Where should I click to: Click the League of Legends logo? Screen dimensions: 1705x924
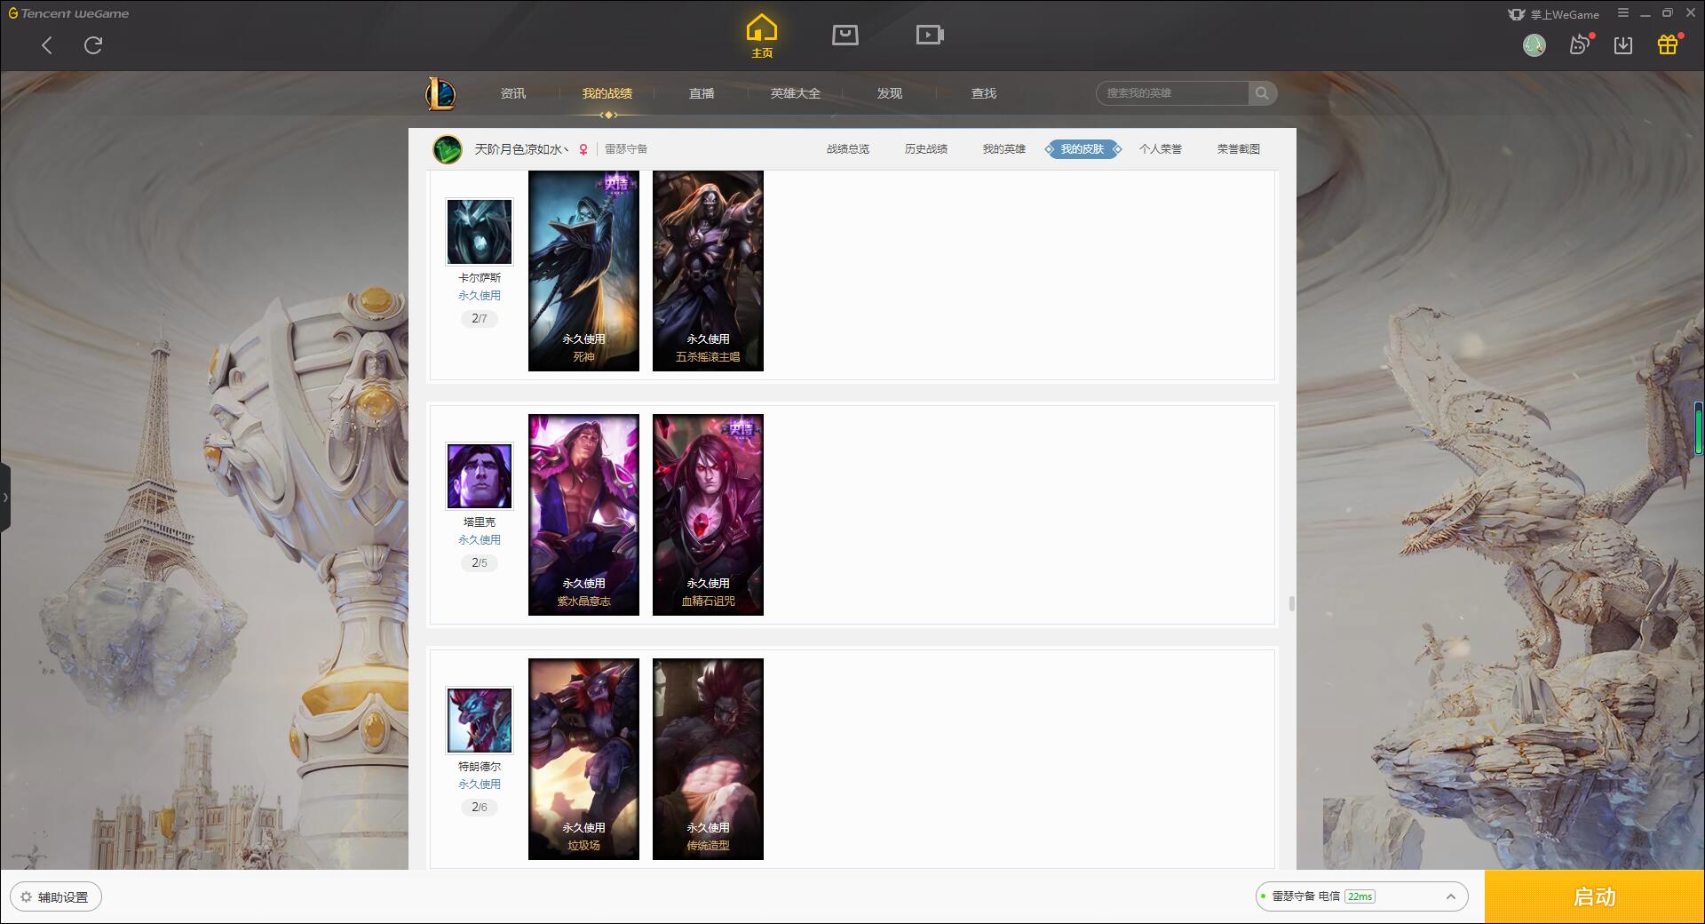tap(440, 93)
